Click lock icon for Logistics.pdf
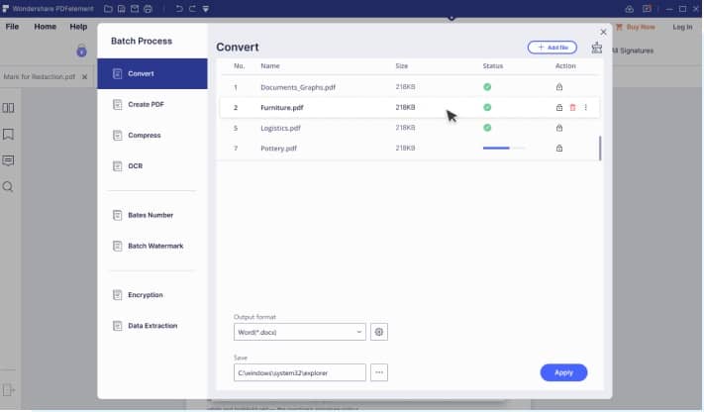Viewport: 704px width, 412px height. coord(559,128)
